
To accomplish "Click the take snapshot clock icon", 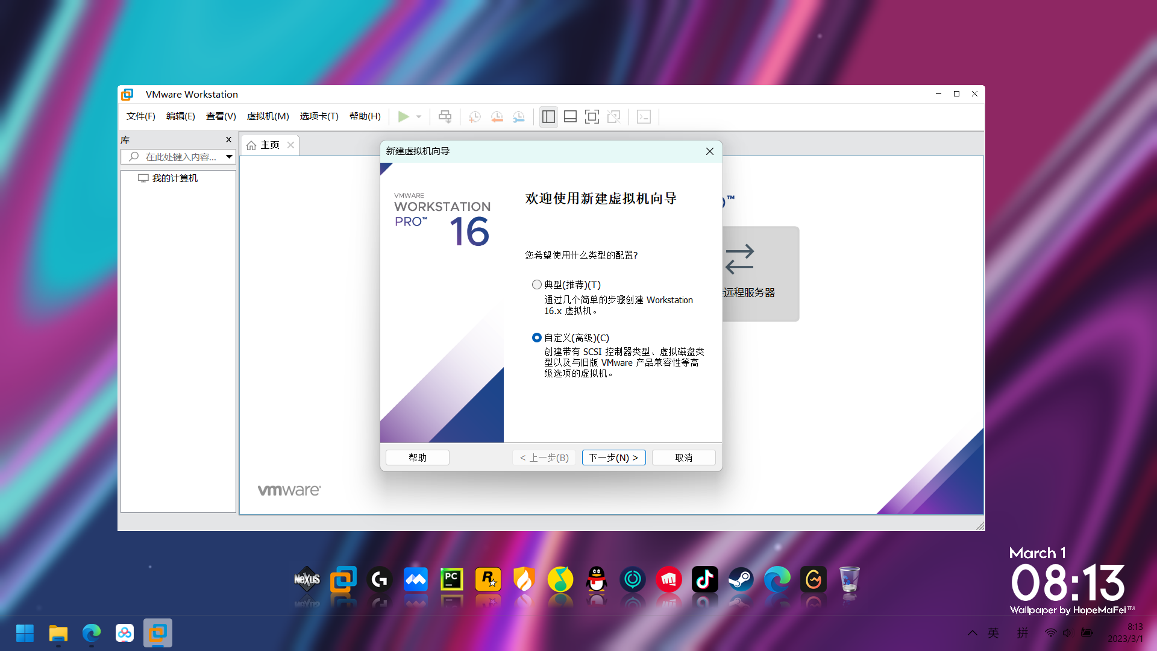I will [475, 116].
